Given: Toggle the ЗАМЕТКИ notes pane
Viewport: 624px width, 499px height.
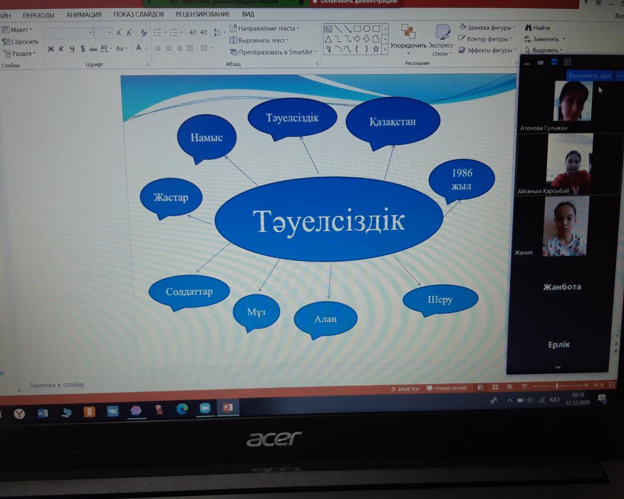Looking at the screenshot, I should pos(405,389).
